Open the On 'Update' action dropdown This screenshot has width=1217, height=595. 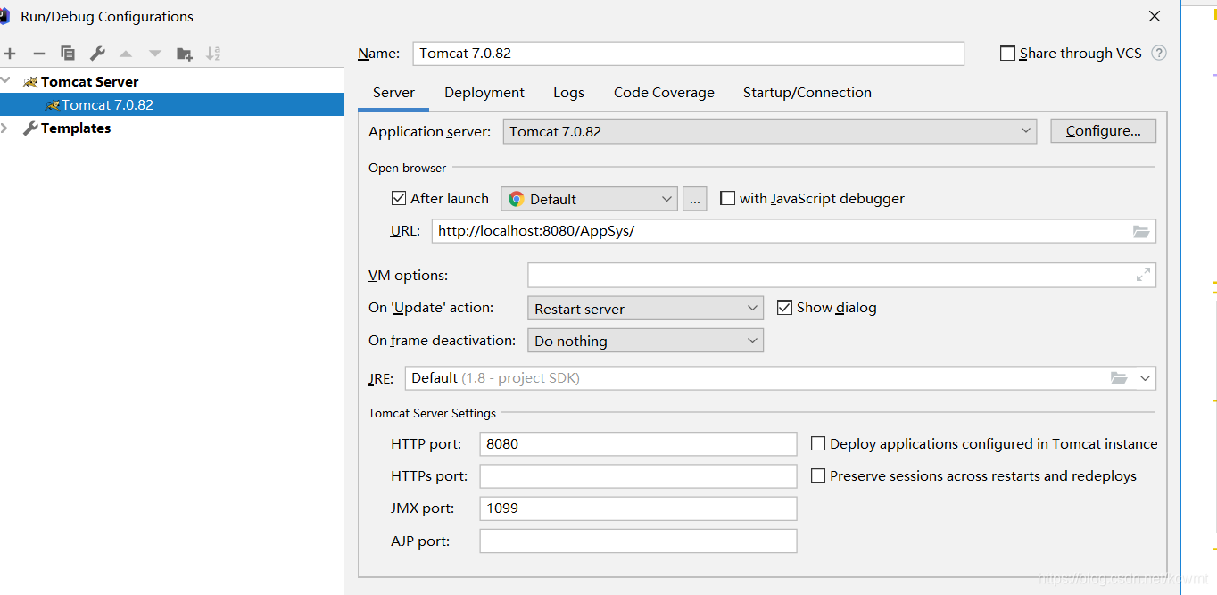click(x=646, y=309)
